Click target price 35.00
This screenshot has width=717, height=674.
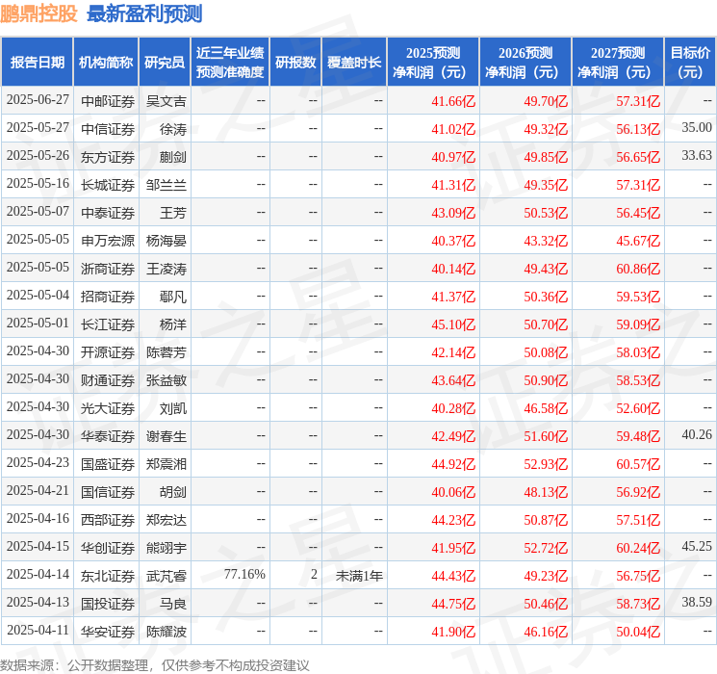pyautogui.click(x=697, y=127)
